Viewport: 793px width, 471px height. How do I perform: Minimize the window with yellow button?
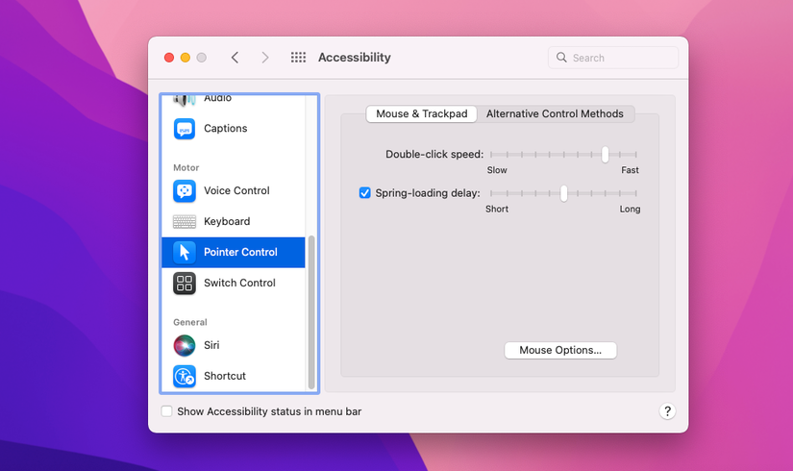[186, 58]
